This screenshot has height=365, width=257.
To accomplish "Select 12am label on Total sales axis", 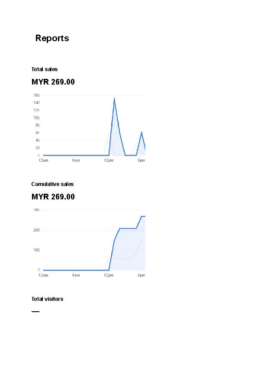I will [43, 160].
